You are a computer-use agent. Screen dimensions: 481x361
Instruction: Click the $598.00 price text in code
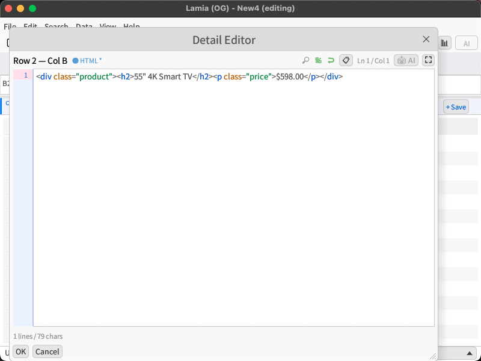coord(290,77)
